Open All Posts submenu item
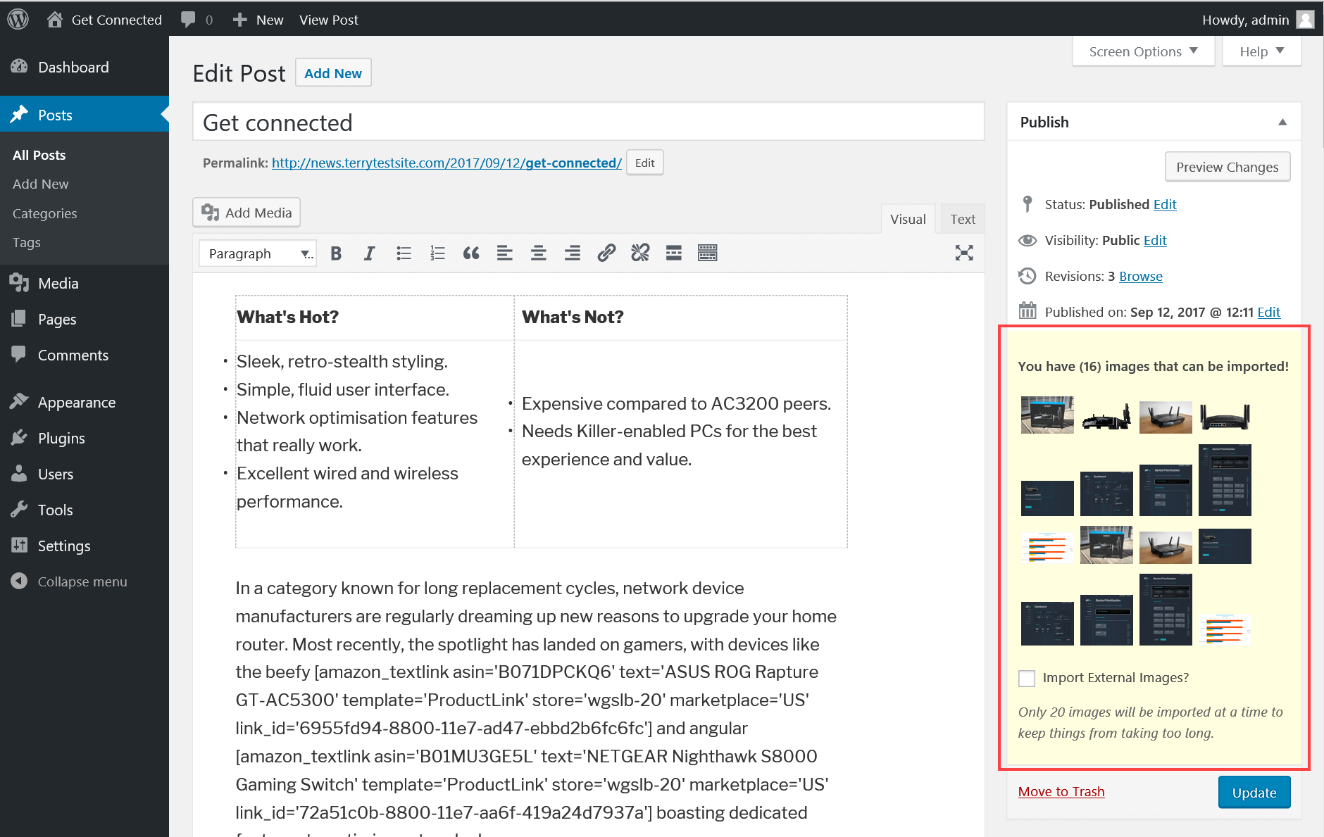Screen dimensions: 1324x837 point(39,155)
